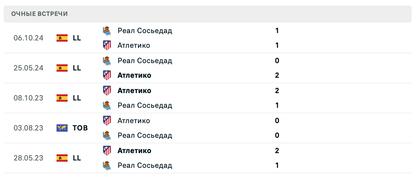Click Atletico crest in 25.05.24 match
The width and height of the screenshot is (416, 177).
(107, 75)
